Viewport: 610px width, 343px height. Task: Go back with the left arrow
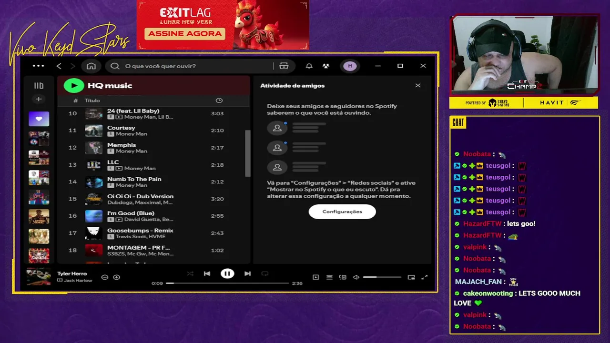[59, 66]
